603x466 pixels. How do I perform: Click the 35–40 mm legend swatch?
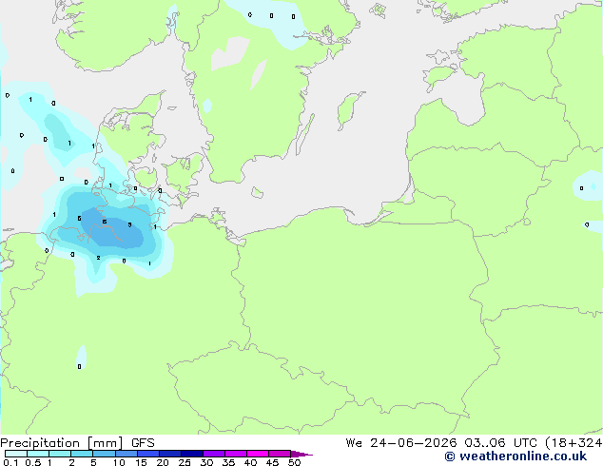[x=236, y=454]
